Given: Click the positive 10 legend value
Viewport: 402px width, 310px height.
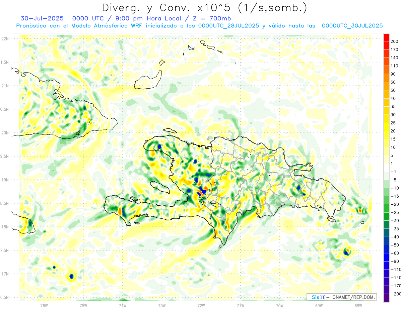Looking at the screenshot, I should pyautogui.click(x=393, y=147).
